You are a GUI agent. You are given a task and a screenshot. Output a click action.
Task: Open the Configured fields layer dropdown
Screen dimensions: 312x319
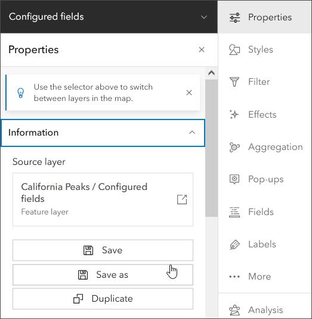pyautogui.click(x=109, y=17)
